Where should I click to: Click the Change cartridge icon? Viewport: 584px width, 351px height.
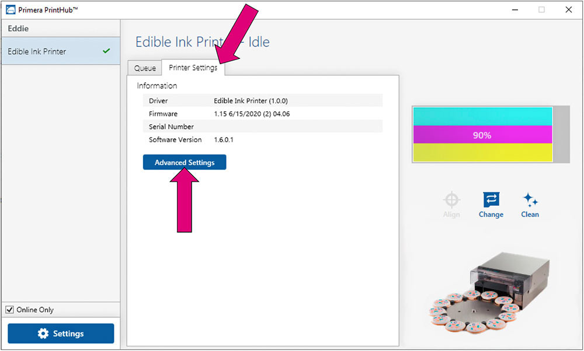[x=491, y=199]
